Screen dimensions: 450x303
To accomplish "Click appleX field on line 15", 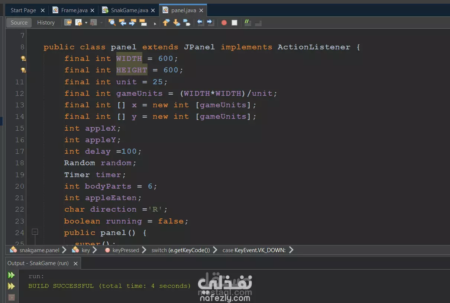I will click(x=101, y=128).
